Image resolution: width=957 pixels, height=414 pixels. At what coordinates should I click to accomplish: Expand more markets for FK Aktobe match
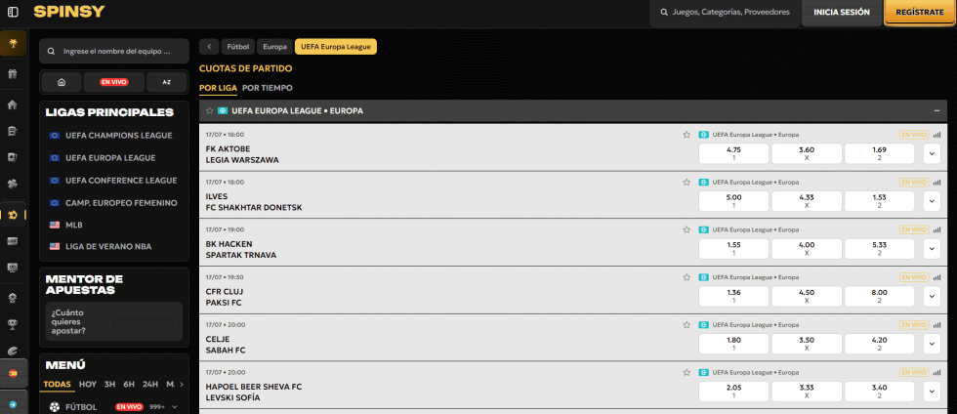tap(931, 153)
